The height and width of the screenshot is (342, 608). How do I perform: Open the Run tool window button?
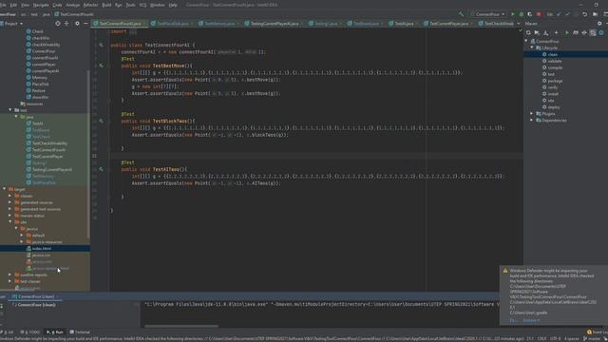(x=55, y=332)
